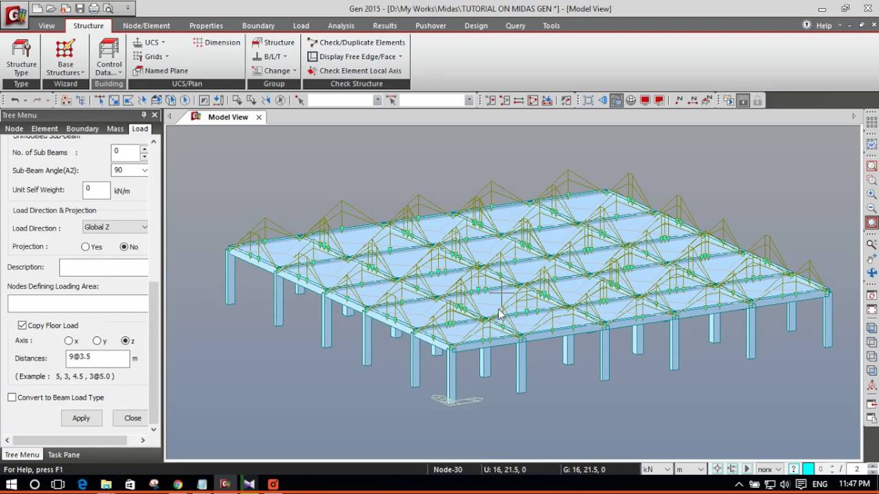
Task: Click the perspective view toolbar icon
Action: (x=602, y=100)
